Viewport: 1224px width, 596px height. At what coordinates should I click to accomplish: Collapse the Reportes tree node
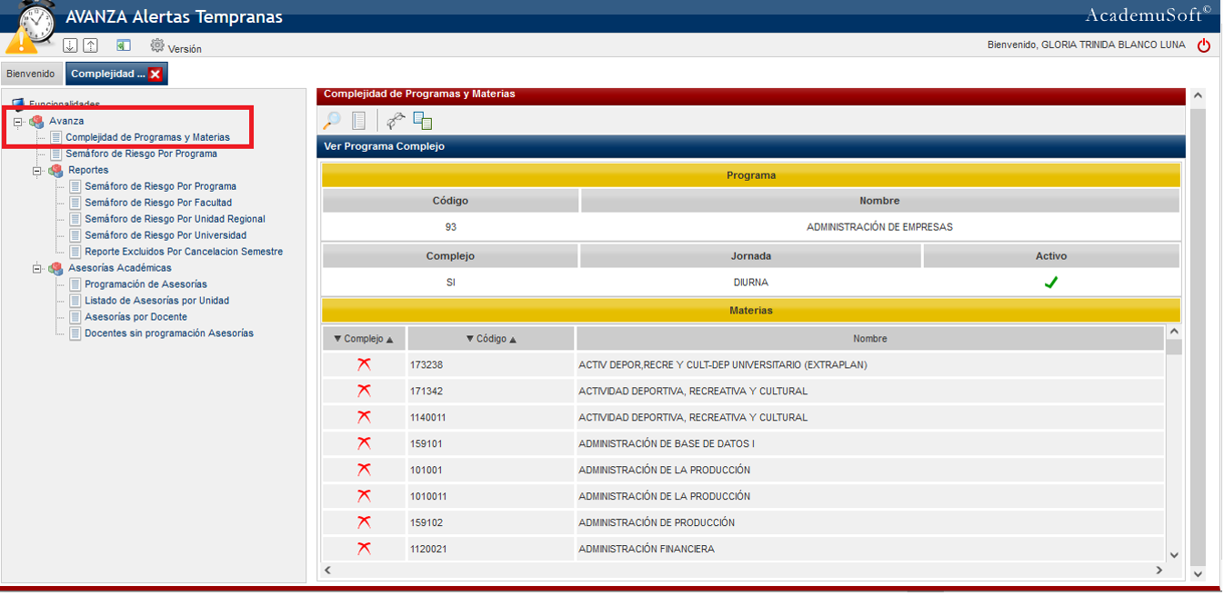pos(37,171)
